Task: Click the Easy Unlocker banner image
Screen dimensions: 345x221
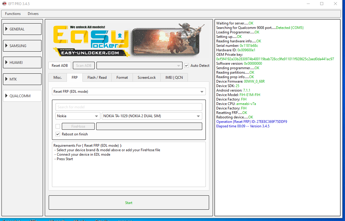Action: pyautogui.click(x=129, y=40)
